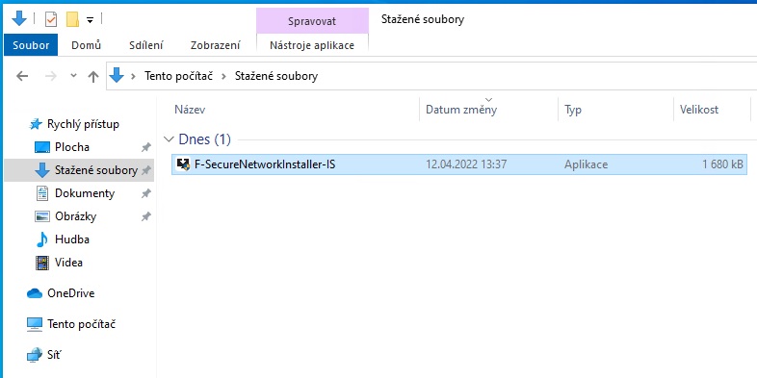The height and width of the screenshot is (378, 757).
Task: Open OneDrive in navigation pane
Action: tap(70, 293)
